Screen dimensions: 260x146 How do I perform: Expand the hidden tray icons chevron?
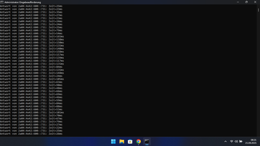click(225, 141)
